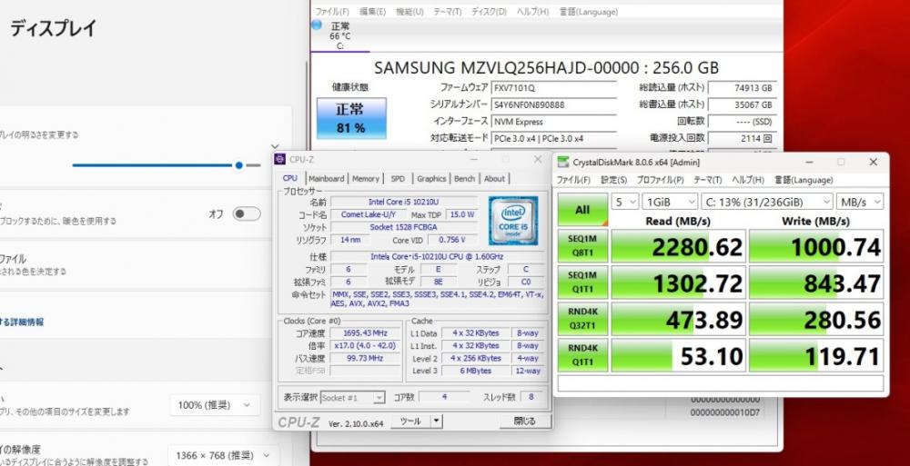The image size is (910, 466).
Task: Open the MB/s unit dropdown
Action: coord(860,202)
